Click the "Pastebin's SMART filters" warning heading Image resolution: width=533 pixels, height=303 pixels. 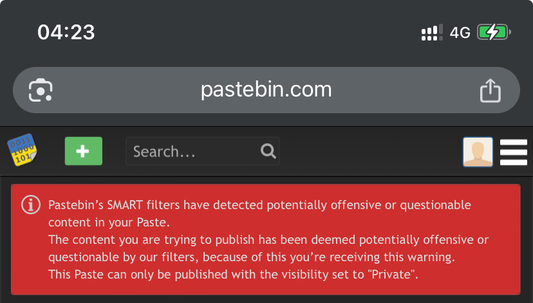259,205
